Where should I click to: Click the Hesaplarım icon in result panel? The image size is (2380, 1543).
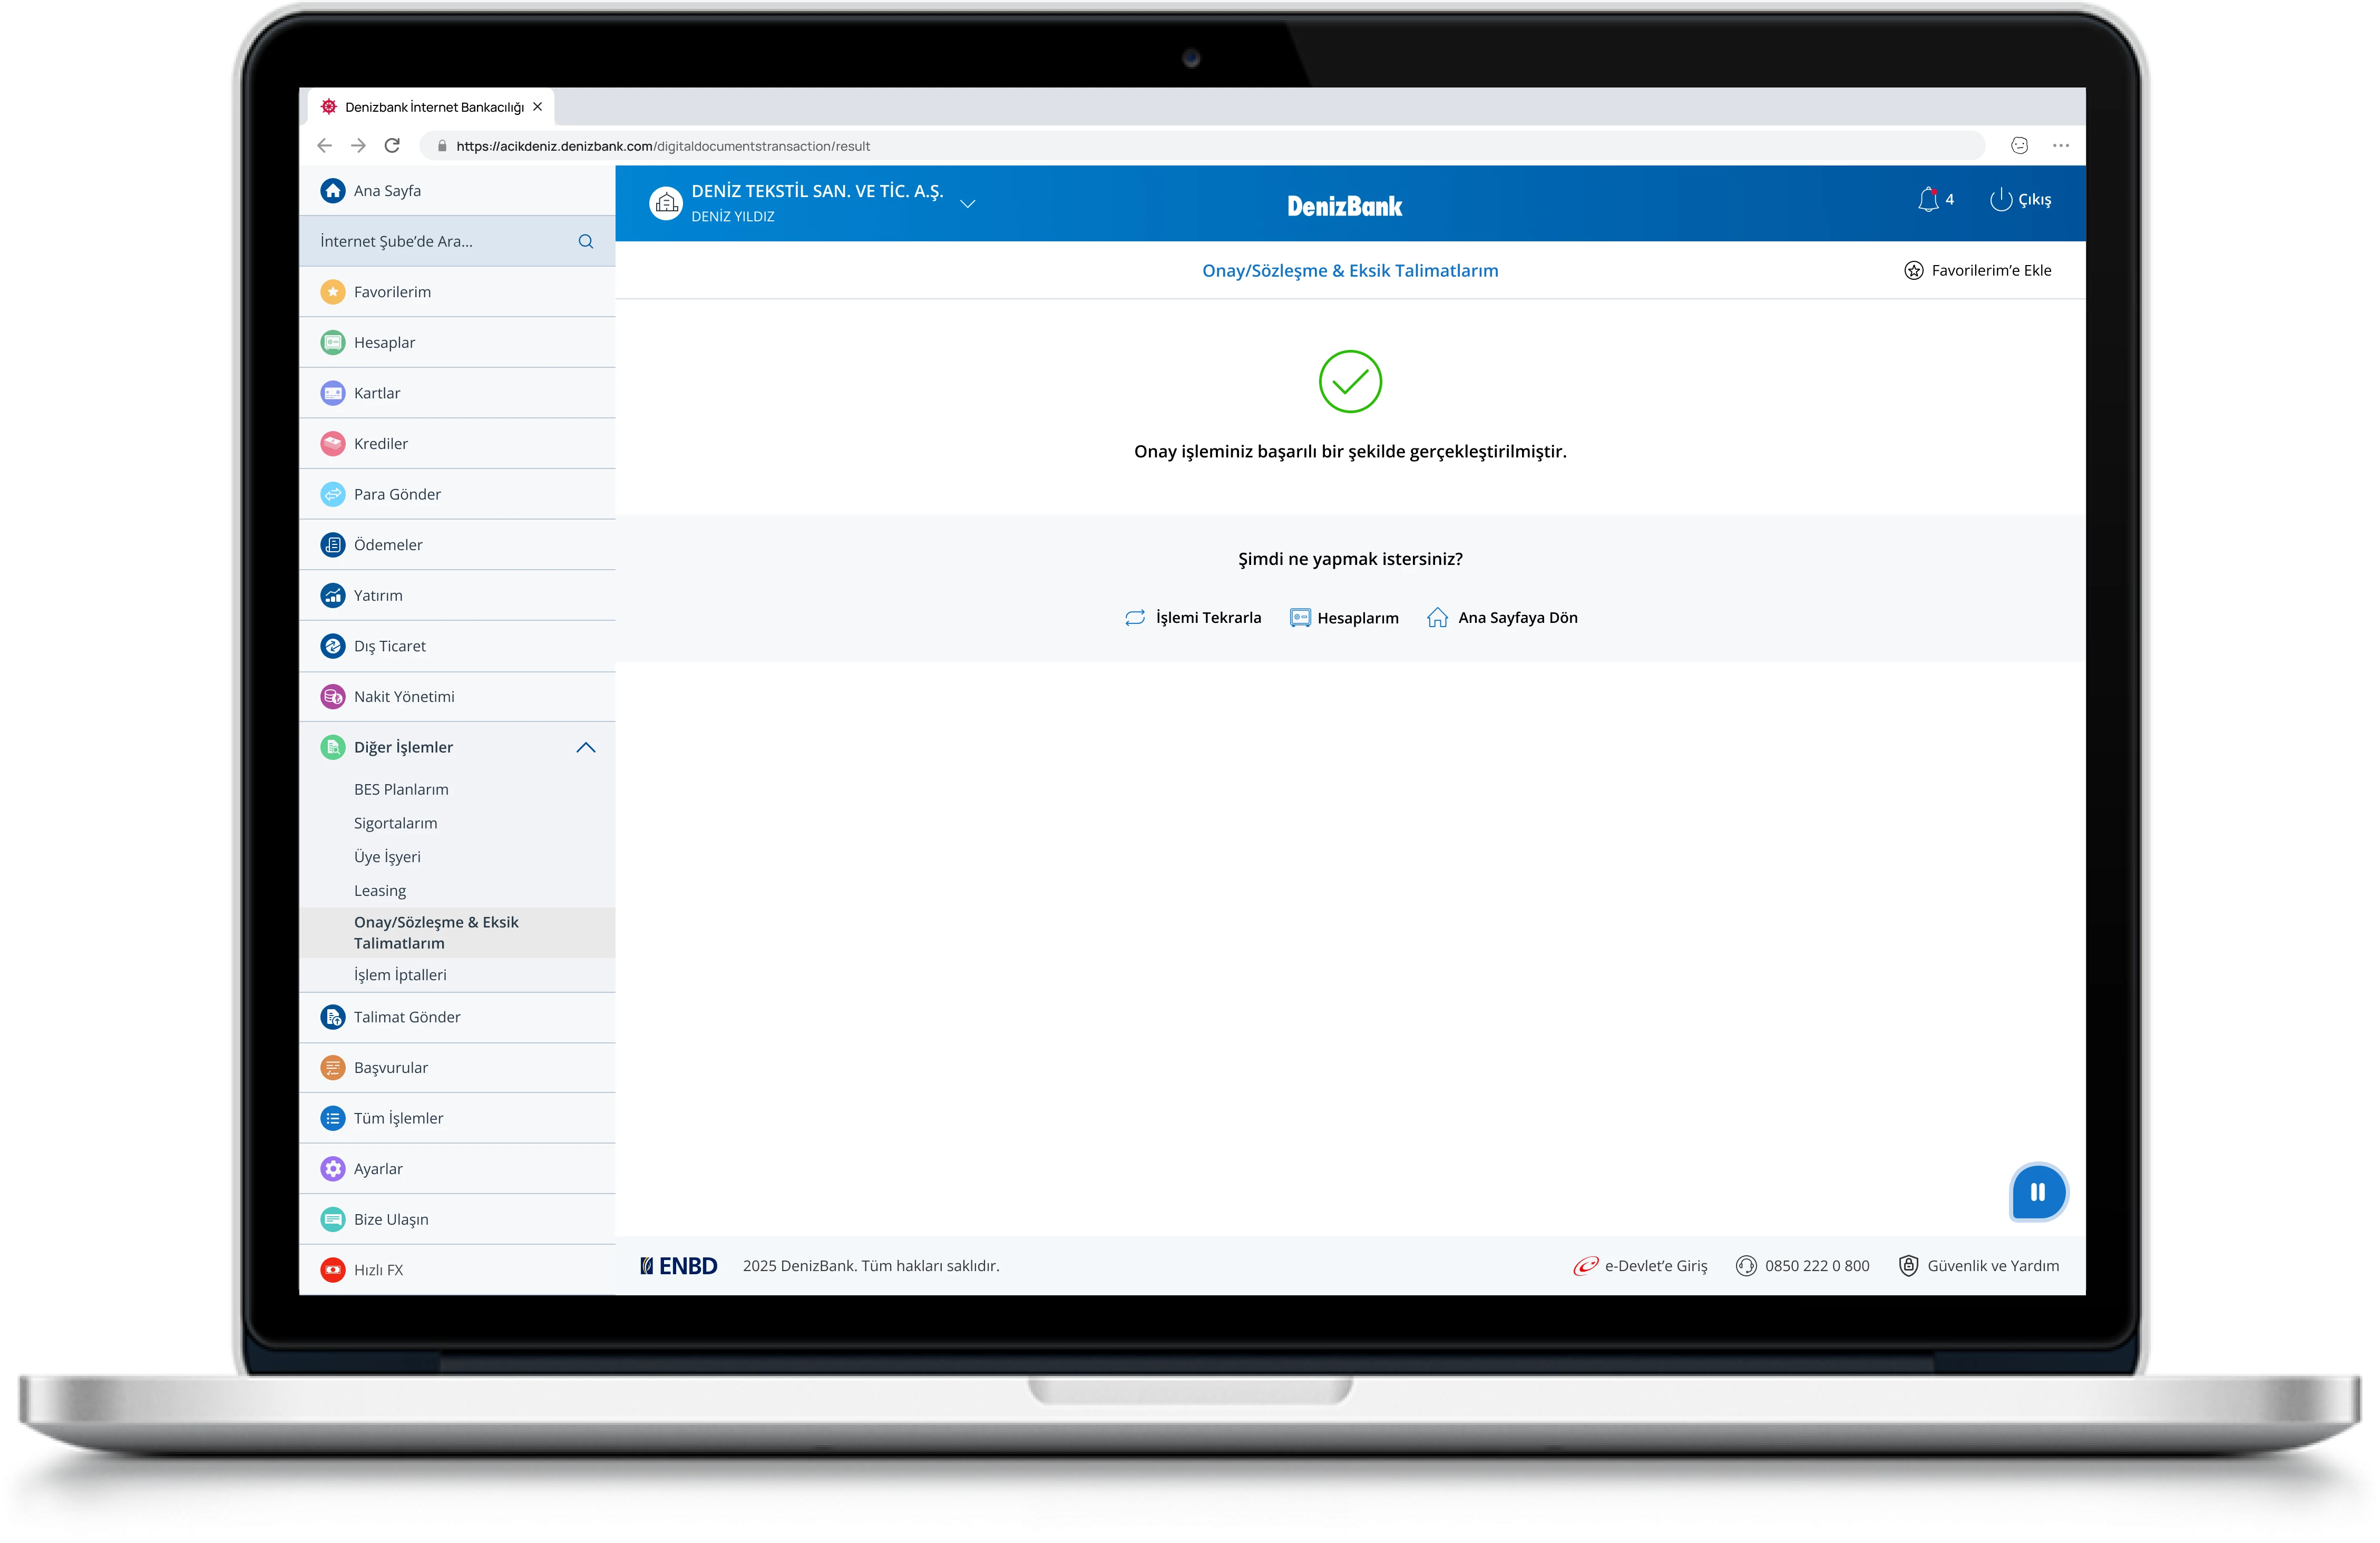click(x=1300, y=618)
